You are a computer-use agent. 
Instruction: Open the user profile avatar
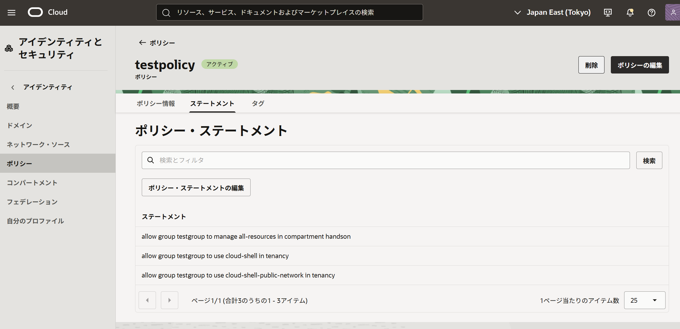[x=672, y=12]
